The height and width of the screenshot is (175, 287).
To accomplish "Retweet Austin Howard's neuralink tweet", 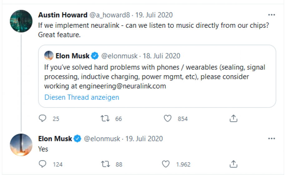I will point(105,119).
